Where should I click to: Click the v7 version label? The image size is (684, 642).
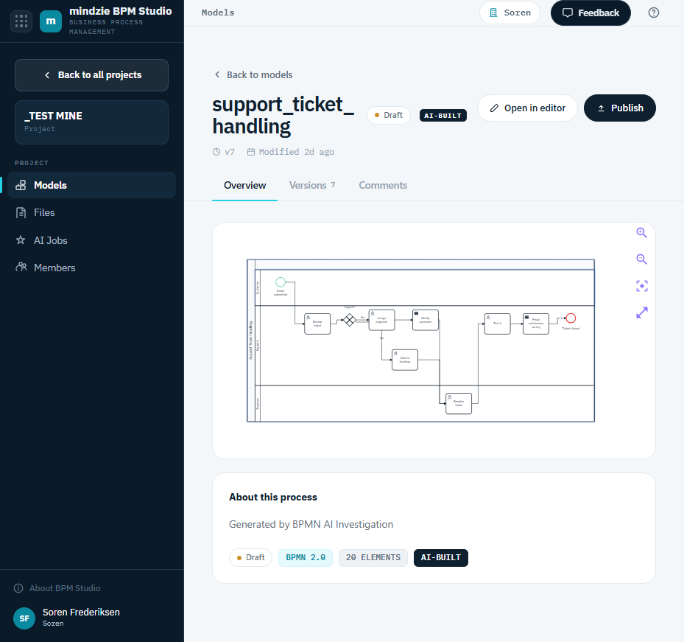coord(230,152)
